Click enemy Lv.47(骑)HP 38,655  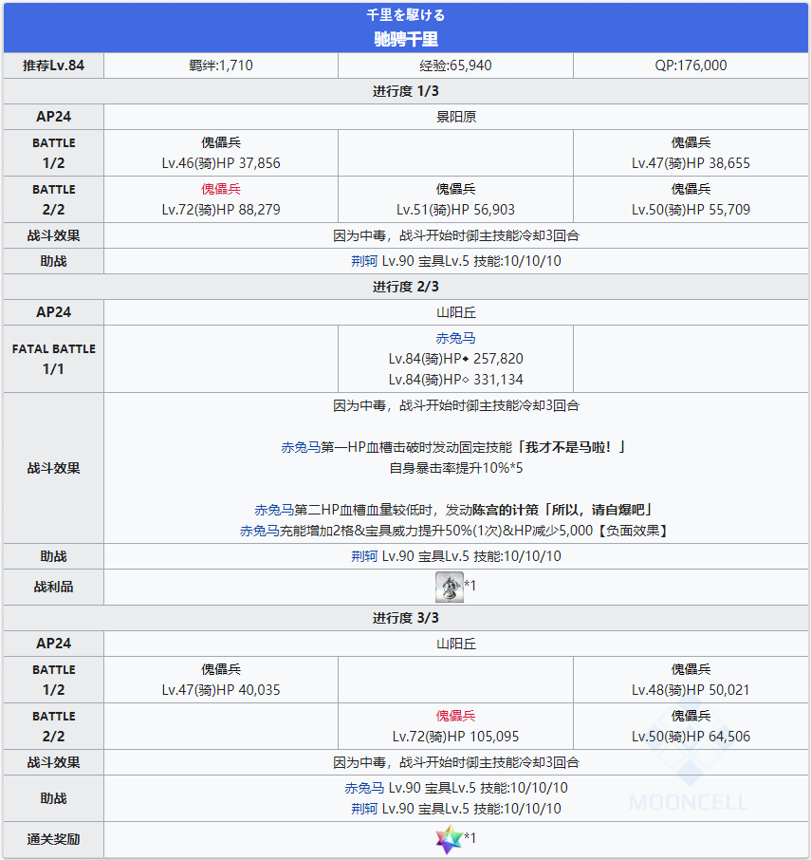coord(691,163)
